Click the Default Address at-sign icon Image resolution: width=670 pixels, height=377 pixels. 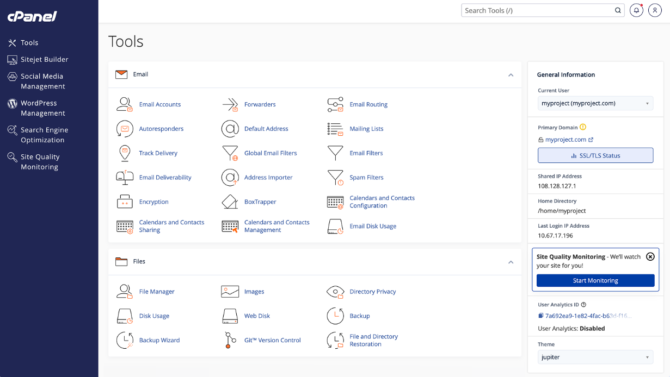230,129
